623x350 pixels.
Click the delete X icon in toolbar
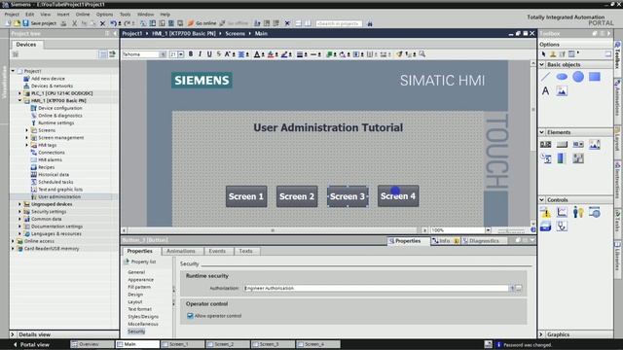[102, 23]
